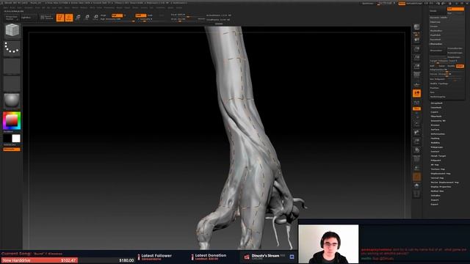Expand the Dynamic Subdiv section
The image size is (470, 264).
[x=439, y=18]
